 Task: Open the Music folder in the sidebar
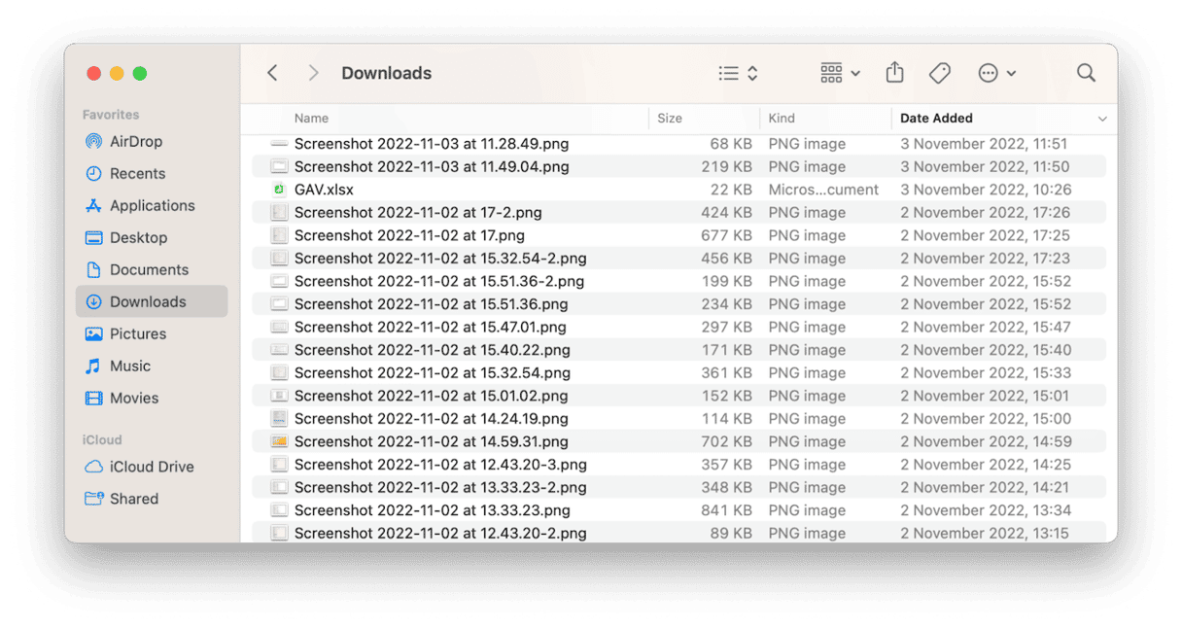pos(125,366)
